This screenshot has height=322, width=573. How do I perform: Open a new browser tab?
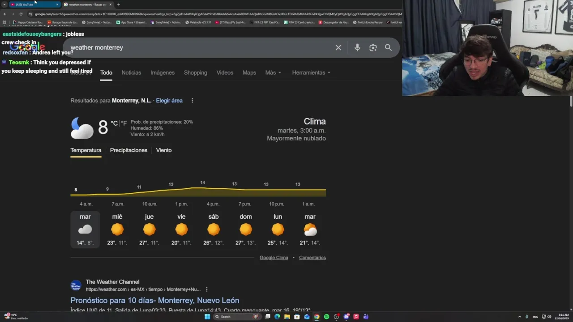118,4
